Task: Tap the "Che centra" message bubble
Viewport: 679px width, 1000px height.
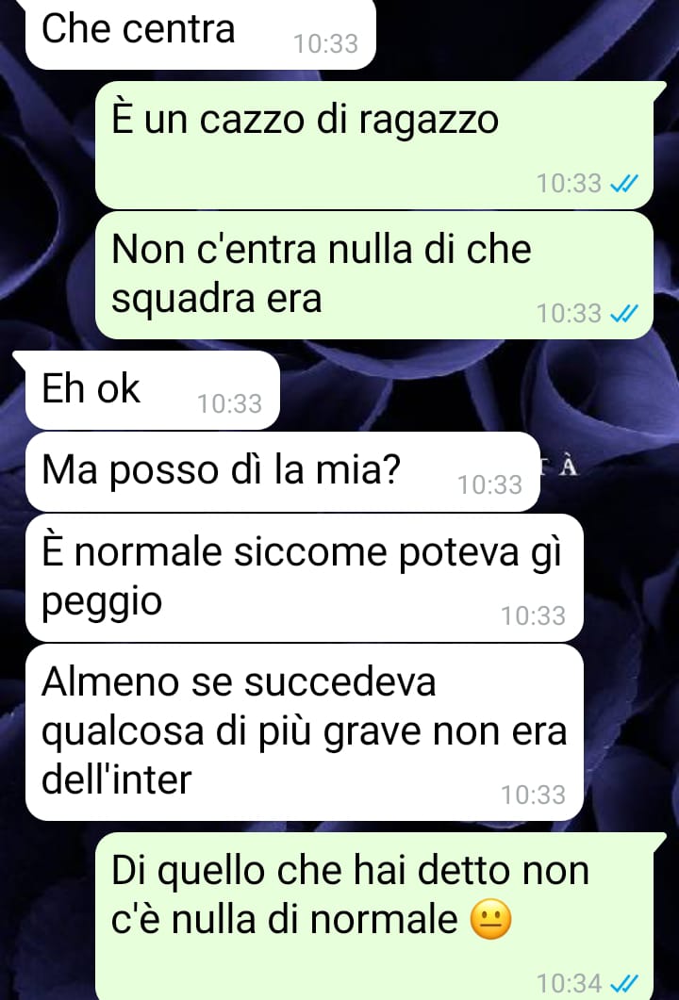Action: [x=200, y=34]
